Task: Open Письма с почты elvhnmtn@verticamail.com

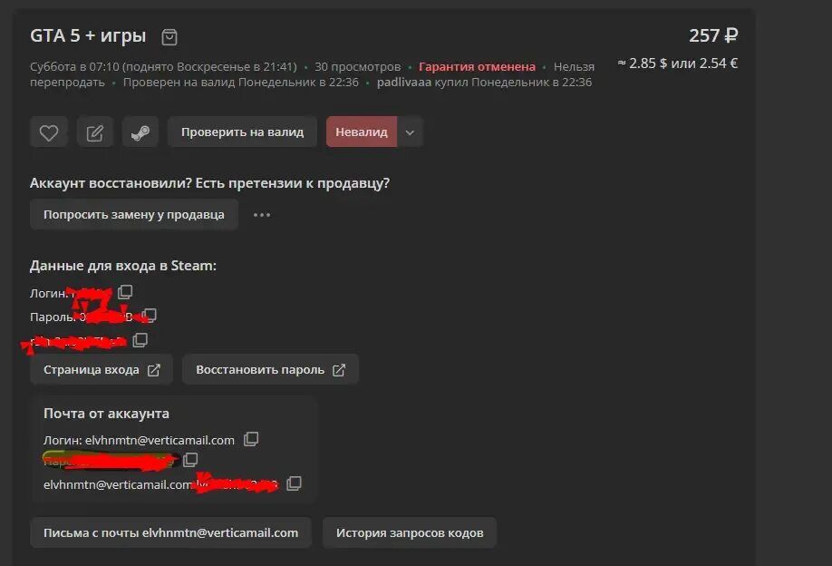Action: coord(171,532)
